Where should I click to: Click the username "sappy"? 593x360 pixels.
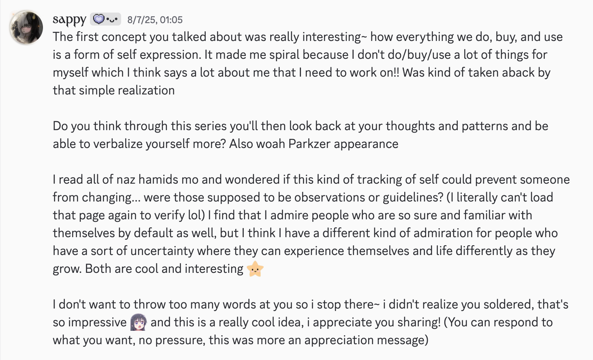[x=69, y=19]
